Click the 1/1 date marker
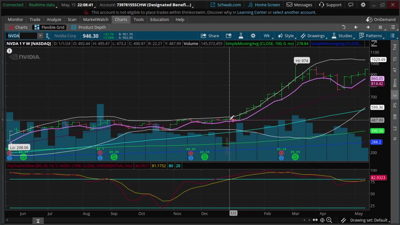400x225 pixels. point(233,213)
